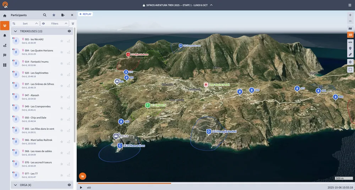Click the app logo in top-left
This screenshot has width=355, height=190.
pos(5,5)
